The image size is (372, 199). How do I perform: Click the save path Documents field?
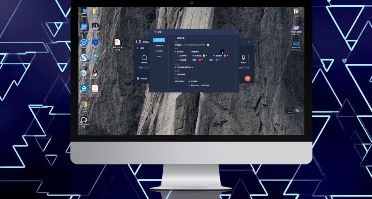click(194, 45)
